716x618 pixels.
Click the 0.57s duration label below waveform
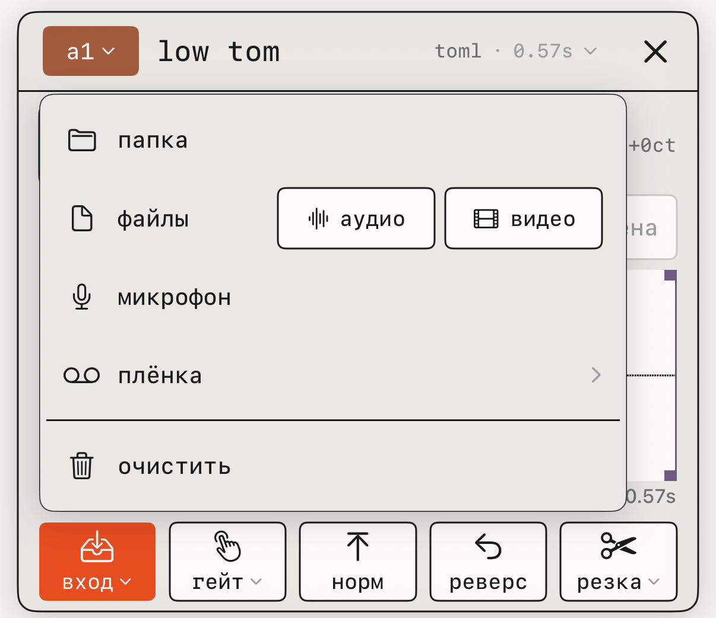coord(651,496)
